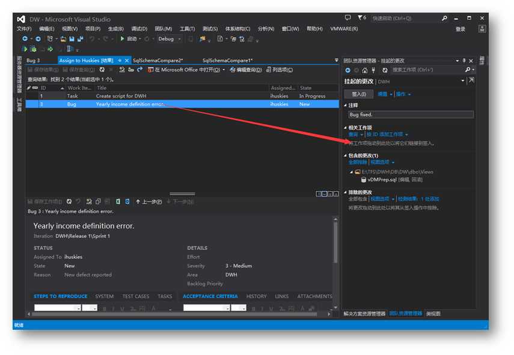Image resolution: width=514 pixels, height=355 pixels.
Task: Pin the Team Explorer panel
Action: pyautogui.click(x=464, y=61)
